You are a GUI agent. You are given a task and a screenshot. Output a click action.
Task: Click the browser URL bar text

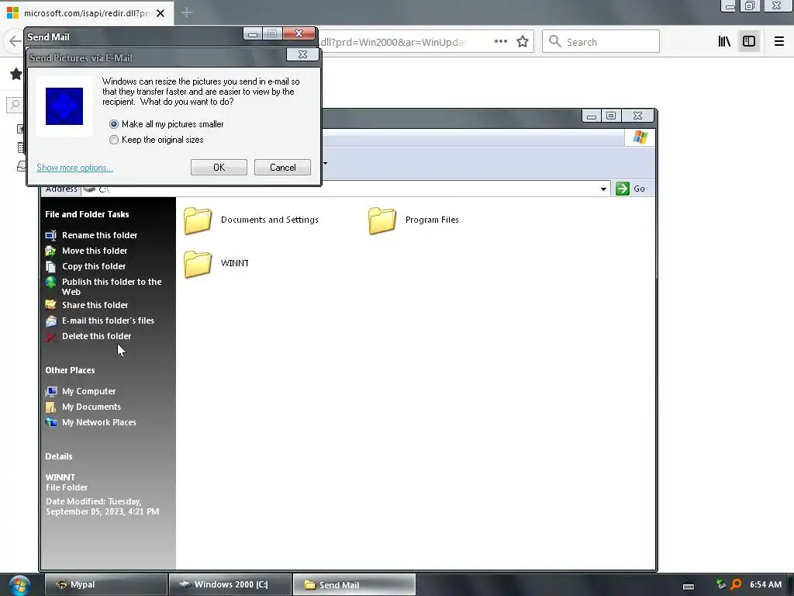pos(392,42)
